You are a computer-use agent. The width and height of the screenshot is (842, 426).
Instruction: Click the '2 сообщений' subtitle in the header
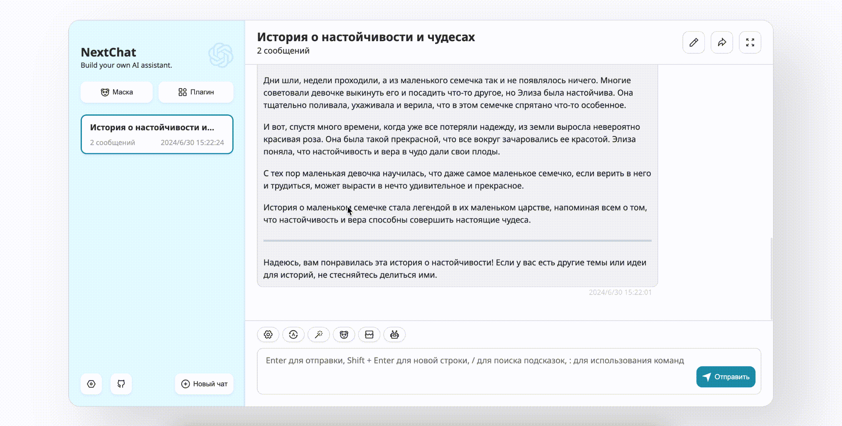coord(283,51)
